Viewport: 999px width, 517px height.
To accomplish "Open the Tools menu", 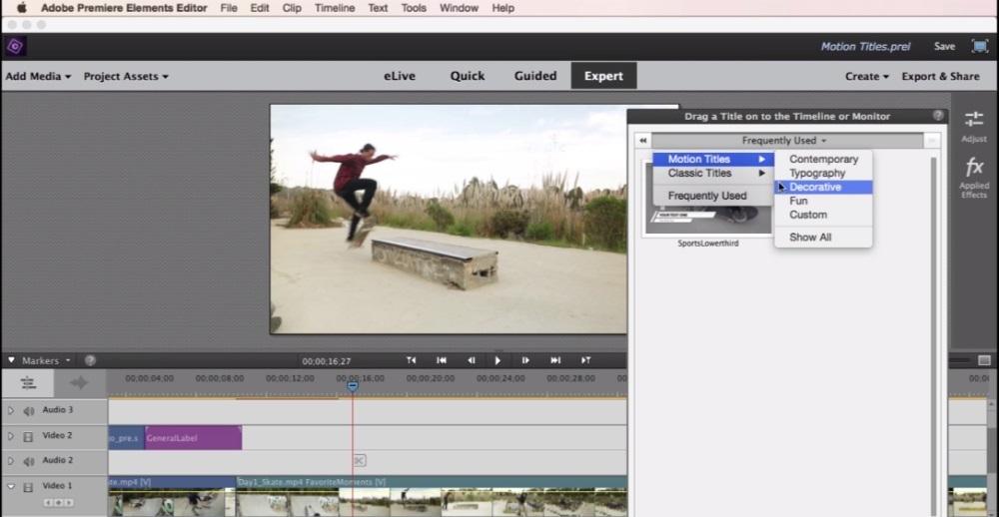I will pos(414,8).
